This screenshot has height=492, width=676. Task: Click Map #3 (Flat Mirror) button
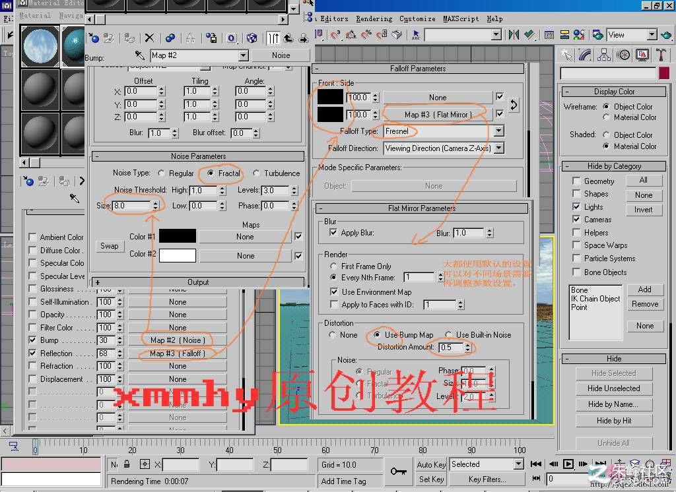(x=438, y=115)
